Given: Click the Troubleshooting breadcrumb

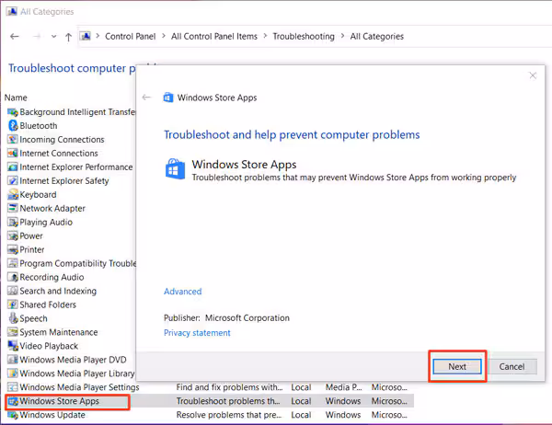Looking at the screenshot, I should coord(304,36).
